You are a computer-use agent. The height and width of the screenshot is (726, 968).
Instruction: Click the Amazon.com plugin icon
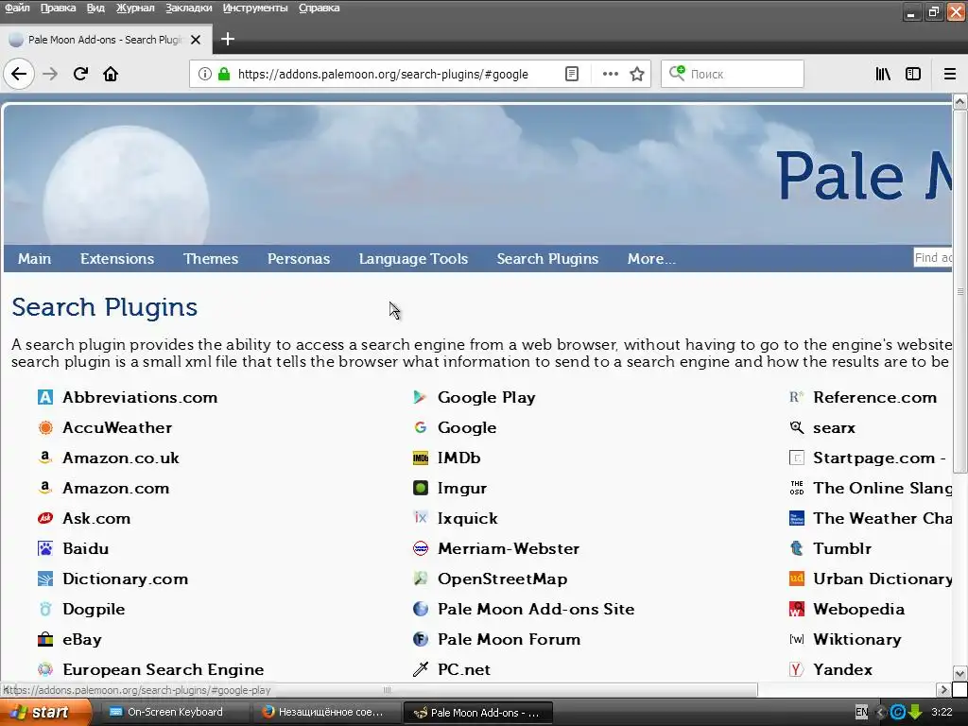45,488
